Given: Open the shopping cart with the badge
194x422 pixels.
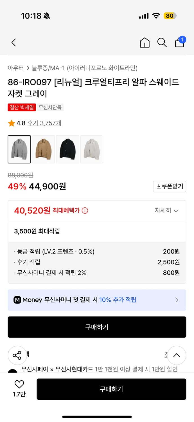Looking at the screenshot, I should [x=179, y=43].
